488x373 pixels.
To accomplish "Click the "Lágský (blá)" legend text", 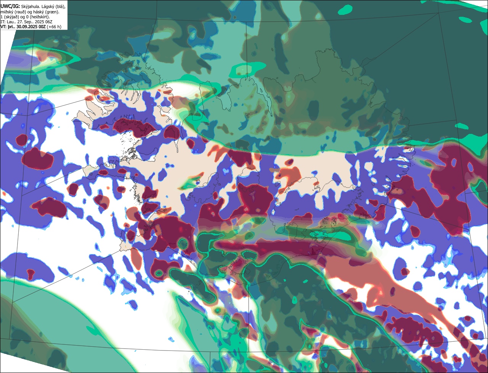I will point(53,6).
